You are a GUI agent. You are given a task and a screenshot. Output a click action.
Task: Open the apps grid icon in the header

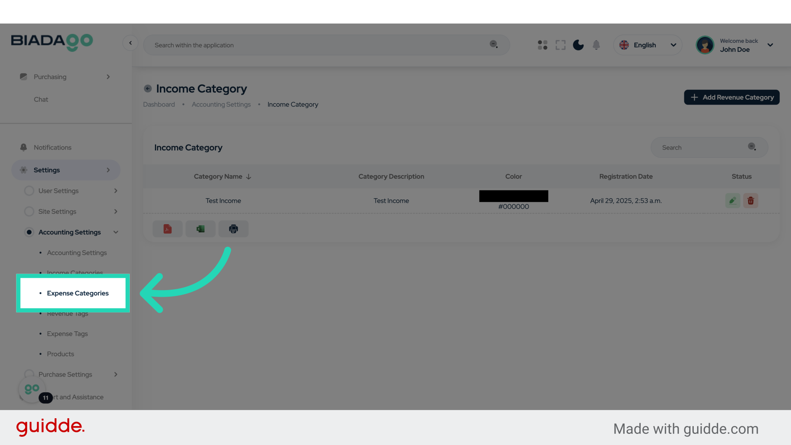pyautogui.click(x=542, y=45)
